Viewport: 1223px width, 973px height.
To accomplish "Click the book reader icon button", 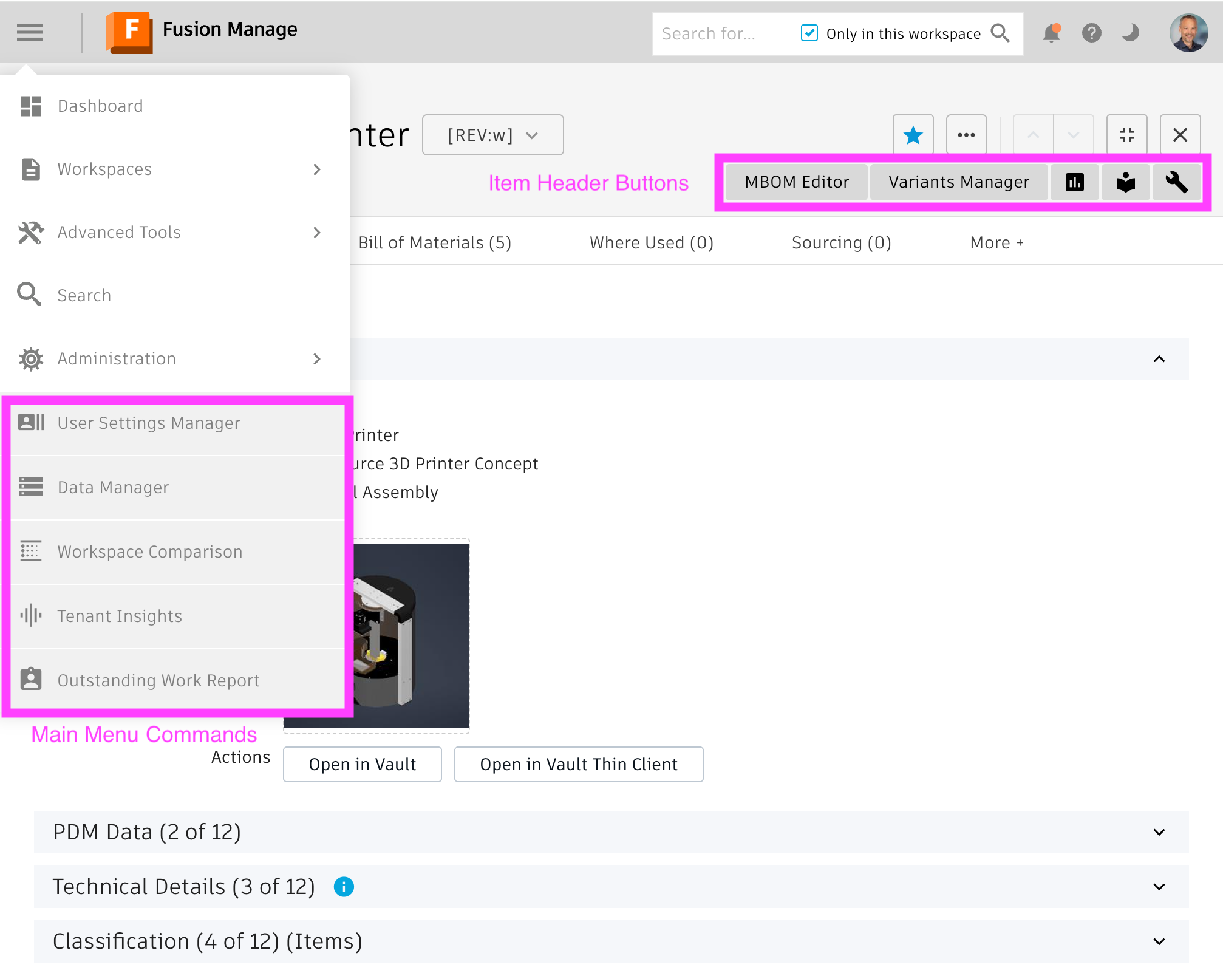I will (1125, 182).
